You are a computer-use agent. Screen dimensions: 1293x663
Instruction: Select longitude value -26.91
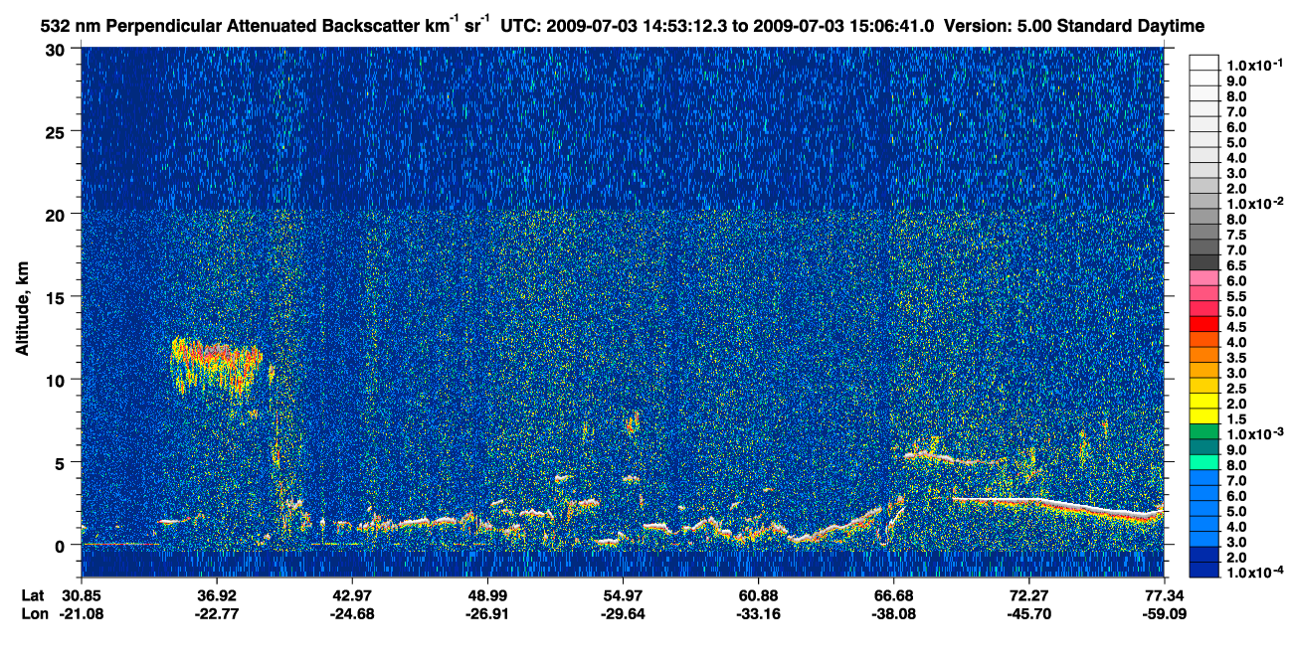487,614
